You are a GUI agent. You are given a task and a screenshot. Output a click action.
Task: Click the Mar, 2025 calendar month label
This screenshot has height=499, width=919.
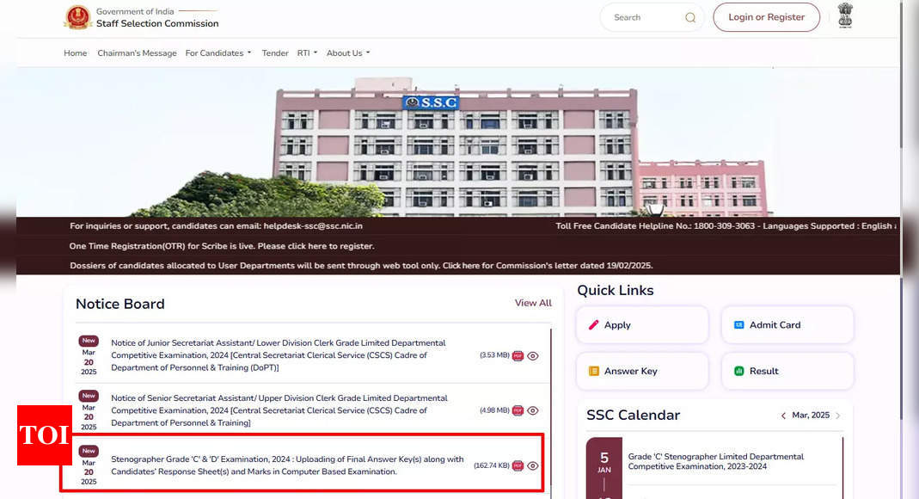[811, 416]
